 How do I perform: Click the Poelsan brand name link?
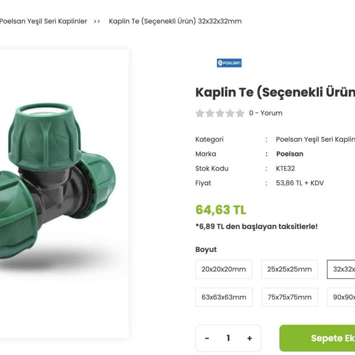pos(289,154)
